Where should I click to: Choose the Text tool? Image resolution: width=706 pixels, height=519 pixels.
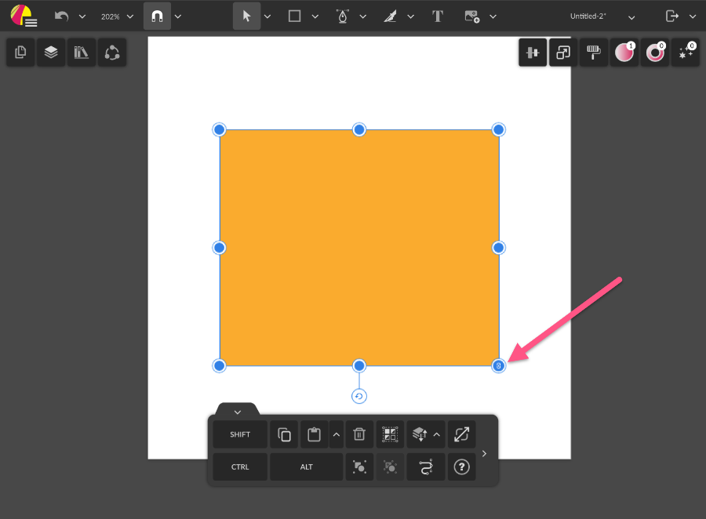click(438, 16)
